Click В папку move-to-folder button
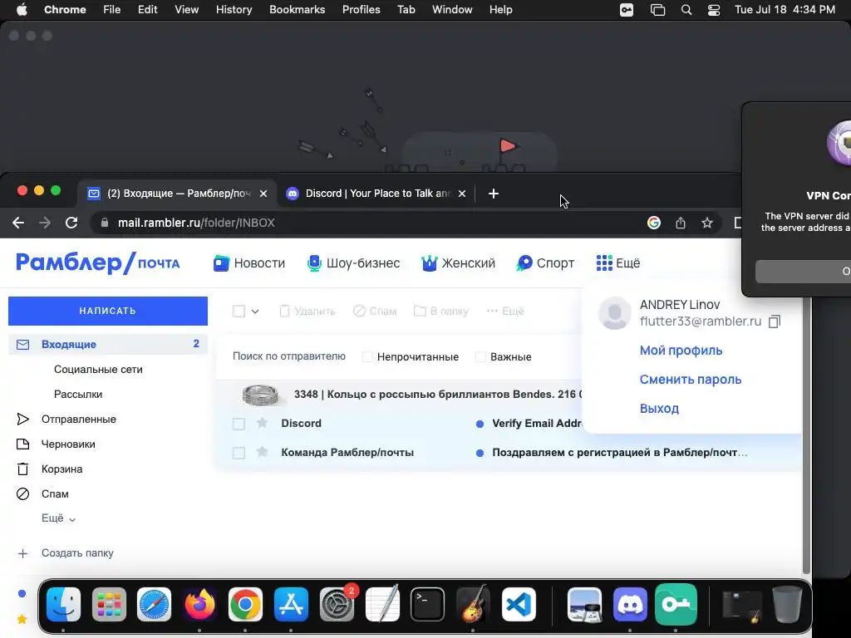 (440, 311)
